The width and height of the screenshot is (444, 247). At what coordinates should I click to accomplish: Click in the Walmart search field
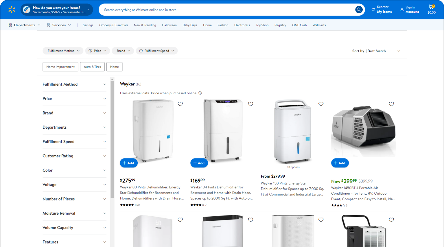[227, 10]
